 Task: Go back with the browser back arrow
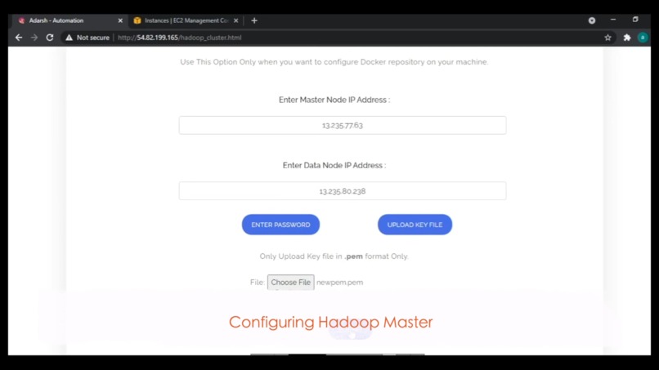click(x=19, y=38)
